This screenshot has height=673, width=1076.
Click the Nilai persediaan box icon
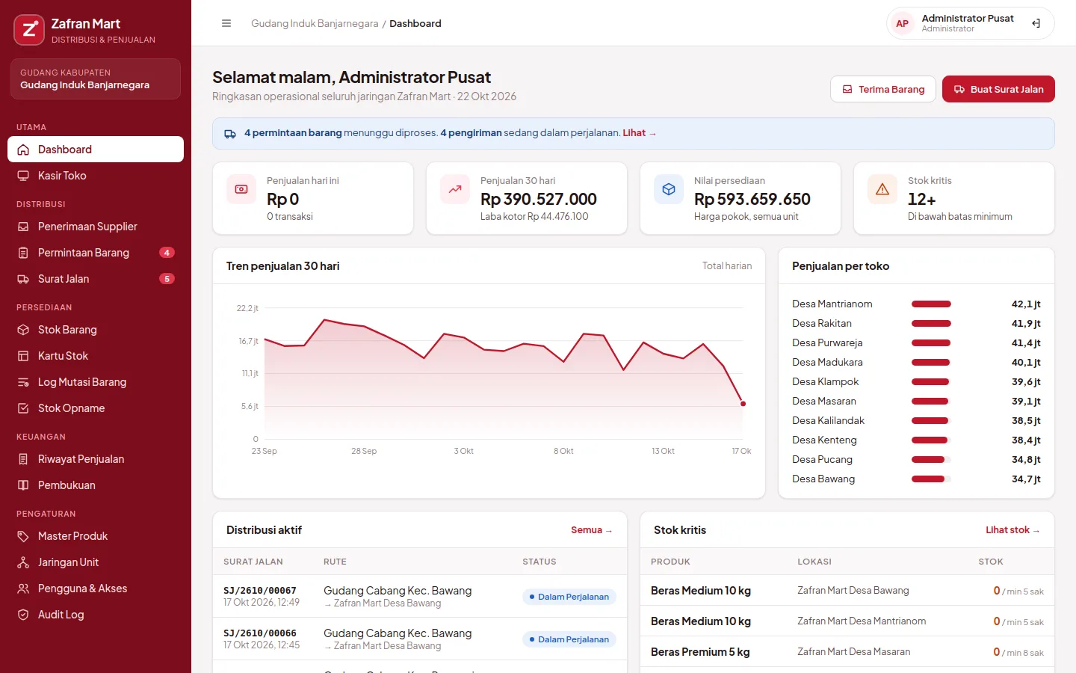coord(669,189)
